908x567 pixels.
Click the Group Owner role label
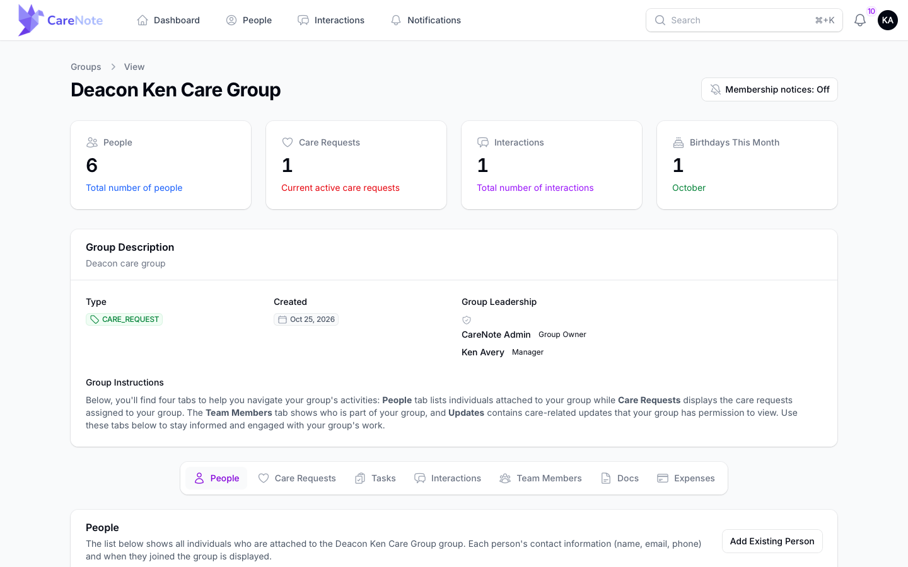click(562, 335)
